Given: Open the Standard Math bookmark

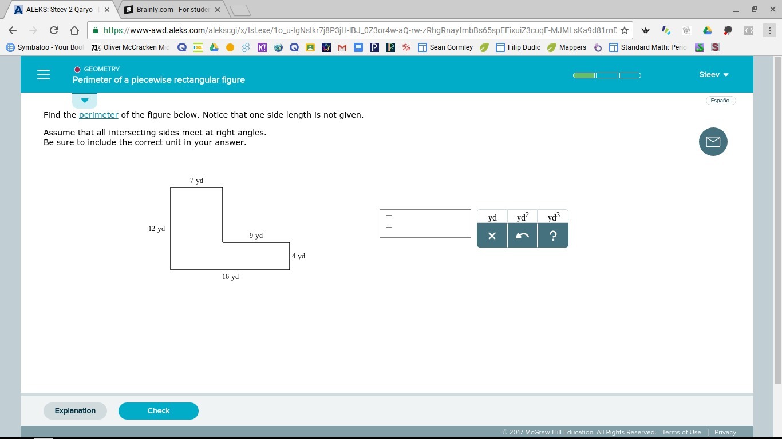Looking at the screenshot, I should click(647, 47).
